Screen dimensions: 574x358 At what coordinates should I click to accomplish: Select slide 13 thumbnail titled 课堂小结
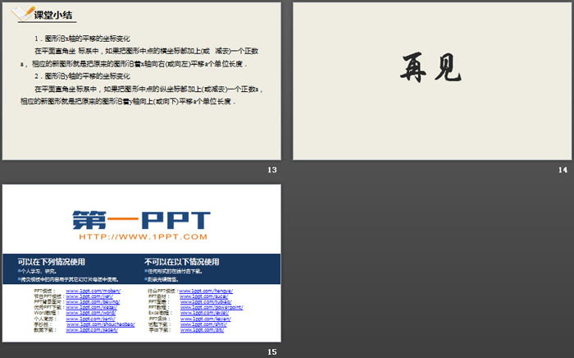(142, 81)
